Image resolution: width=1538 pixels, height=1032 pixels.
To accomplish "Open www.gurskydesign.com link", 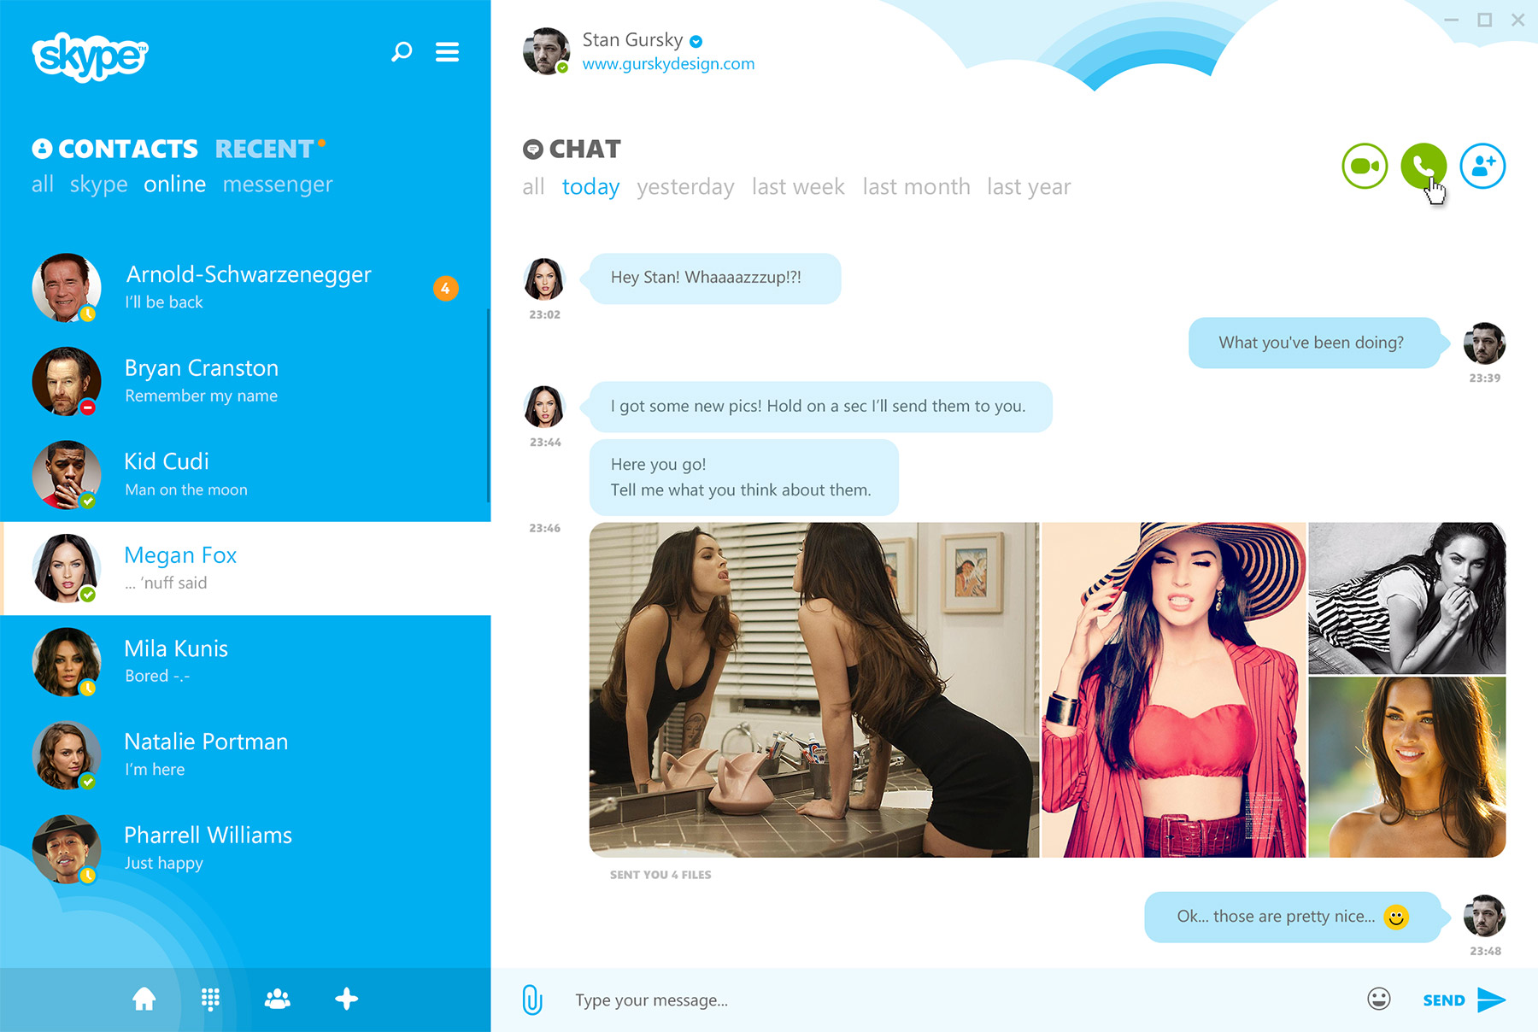I will (x=668, y=64).
